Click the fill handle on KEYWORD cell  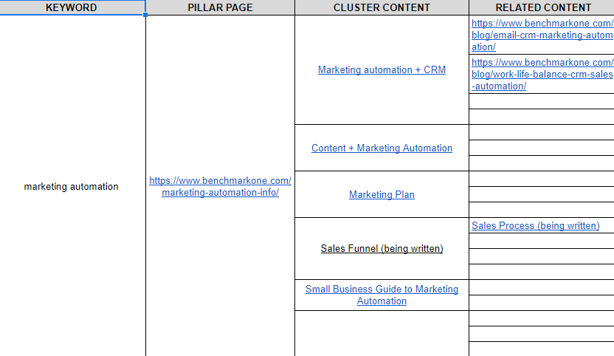pos(145,15)
